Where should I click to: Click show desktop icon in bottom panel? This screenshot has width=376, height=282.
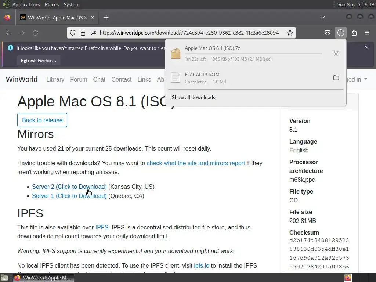tap(4, 278)
